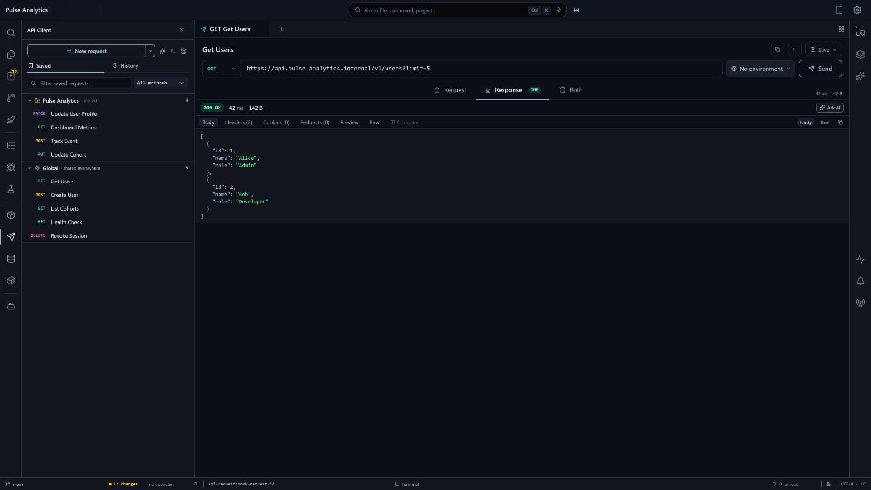Open the review changes icon with 7 badge
The height and width of the screenshot is (490, 871).
coord(860,32)
